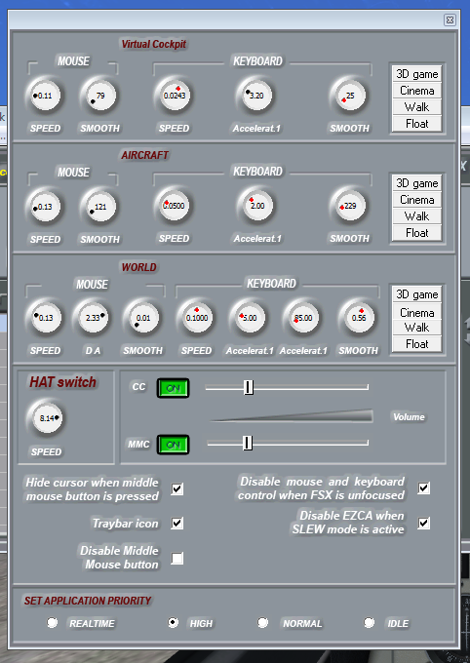
Task: Uncheck Disable EZCA when SLEW mode active
Action: [x=424, y=523]
